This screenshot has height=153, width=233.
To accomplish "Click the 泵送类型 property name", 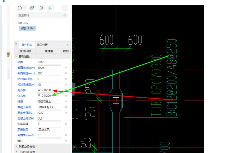I will click(23, 130).
